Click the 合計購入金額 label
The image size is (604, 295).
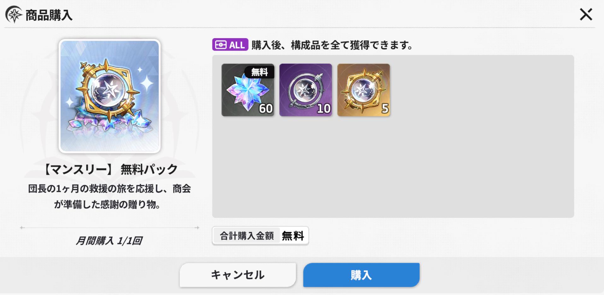tap(247, 236)
